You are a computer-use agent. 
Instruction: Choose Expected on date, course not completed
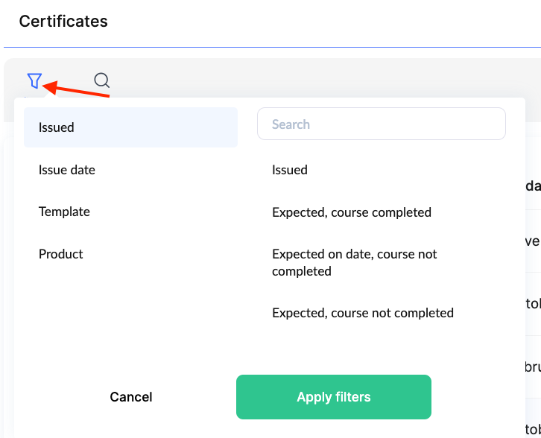click(355, 262)
